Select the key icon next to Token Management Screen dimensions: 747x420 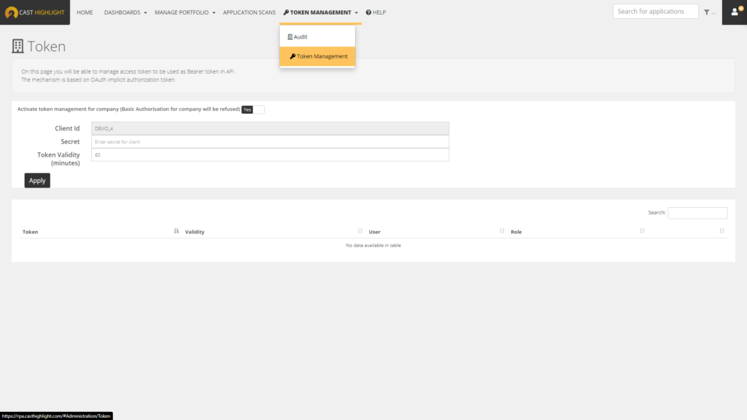click(x=287, y=12)
